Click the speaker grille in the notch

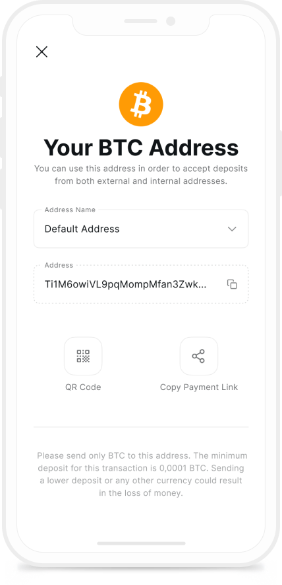140,21
